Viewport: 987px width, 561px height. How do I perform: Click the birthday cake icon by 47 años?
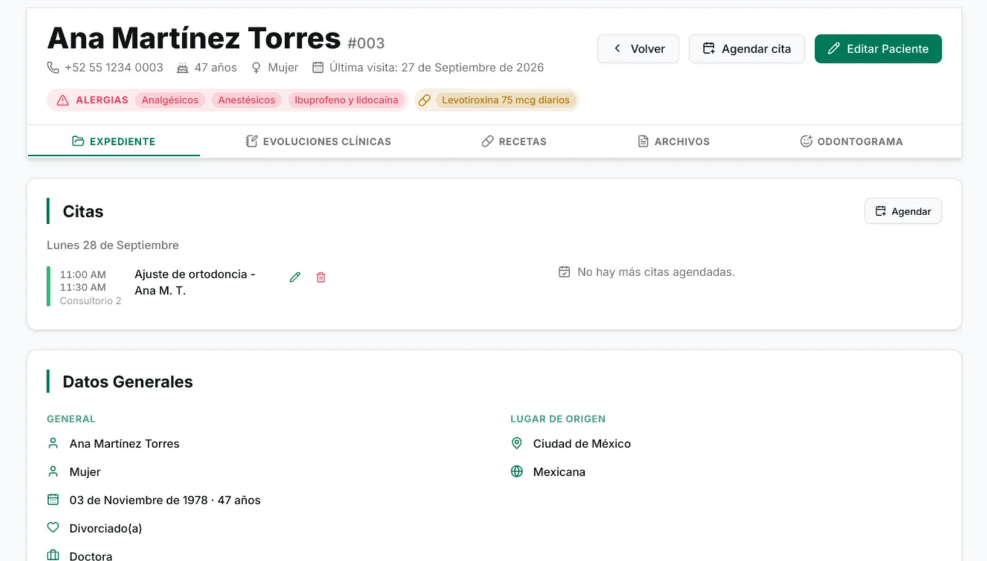tap(183, 67)
